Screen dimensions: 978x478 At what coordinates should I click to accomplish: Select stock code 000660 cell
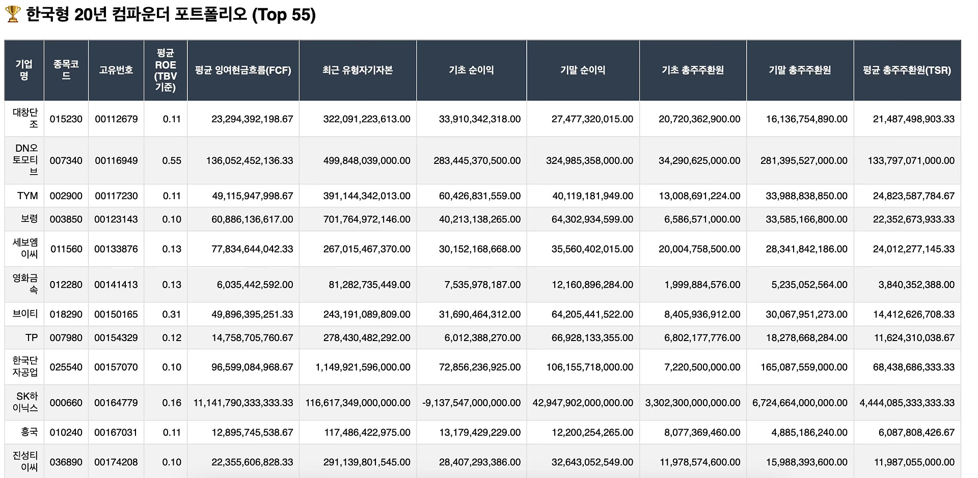click(x=66, y=403)
